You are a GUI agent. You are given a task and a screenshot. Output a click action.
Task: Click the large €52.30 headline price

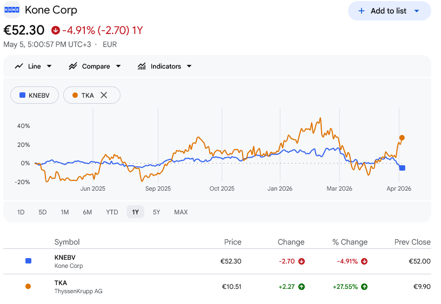pos(24,30)
